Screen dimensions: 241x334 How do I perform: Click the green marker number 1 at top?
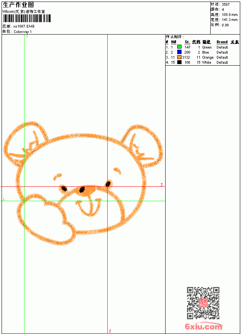[x=27, y=37]
